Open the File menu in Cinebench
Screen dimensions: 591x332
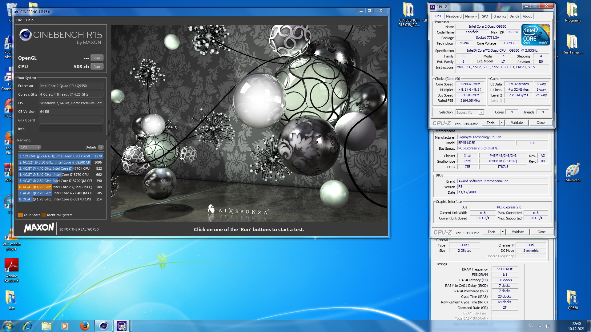19,20
